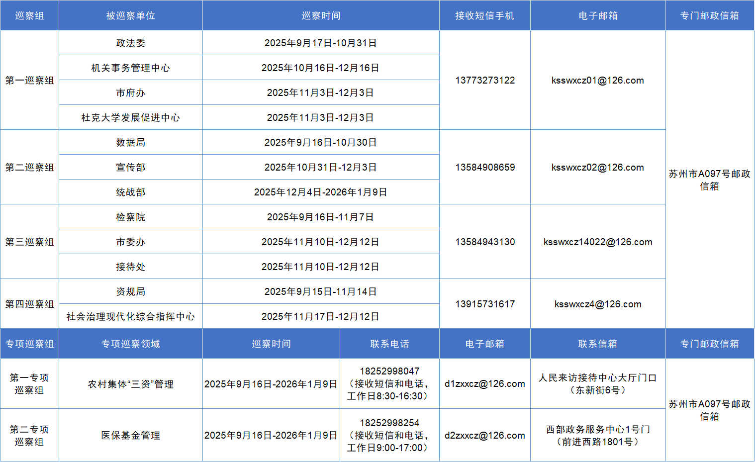Screen dimensions: 755x462
Task: Open email ksswxcz01@126.com
Action: pyautogui.click(x=598, y=81)
